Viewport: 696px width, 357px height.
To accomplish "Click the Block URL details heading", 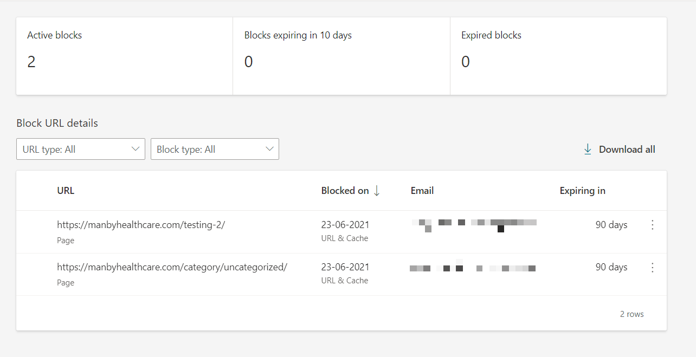I will click(x=57, y=123).
